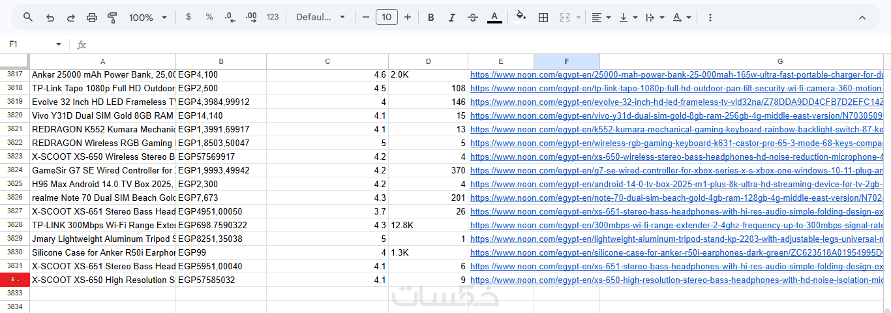Select price cell EGP7,673

tap(221, 198)
